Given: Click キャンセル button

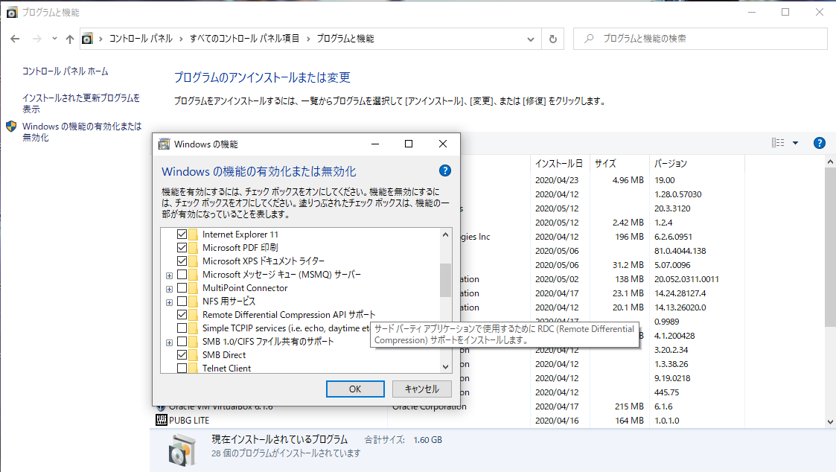Looking at the screenshot, I should pos(422,389).
